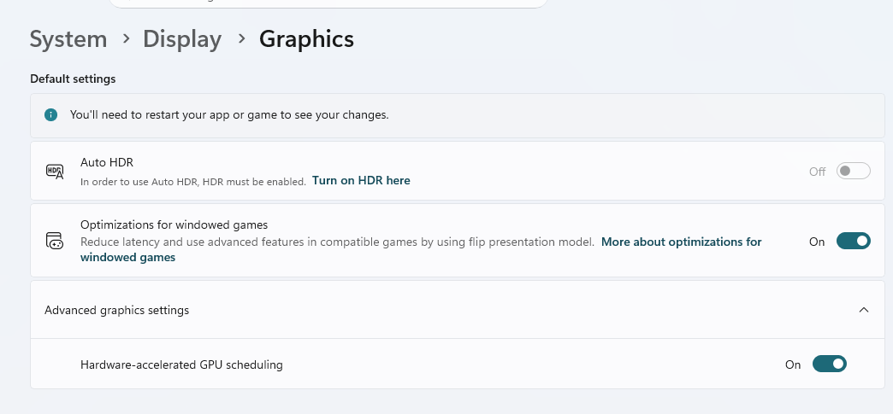Click the windowed games controller icon

tap(55, 241)
